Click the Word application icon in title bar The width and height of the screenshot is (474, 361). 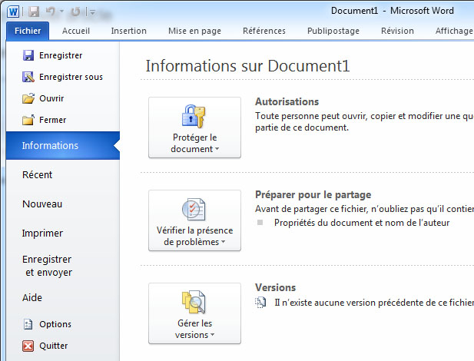click(x=13, y=12)
